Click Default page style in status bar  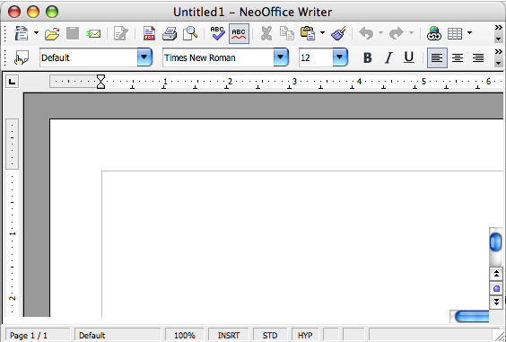tap(118, 335)
